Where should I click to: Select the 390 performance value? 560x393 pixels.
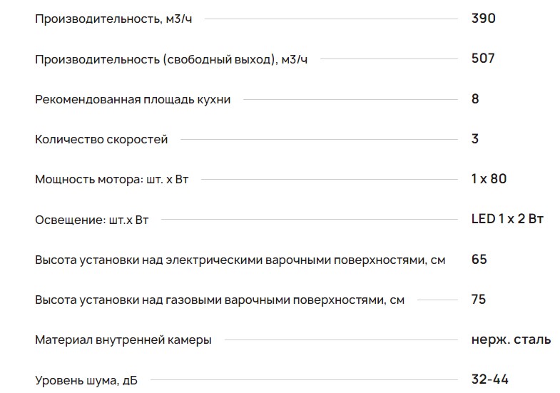coord(483,19)
